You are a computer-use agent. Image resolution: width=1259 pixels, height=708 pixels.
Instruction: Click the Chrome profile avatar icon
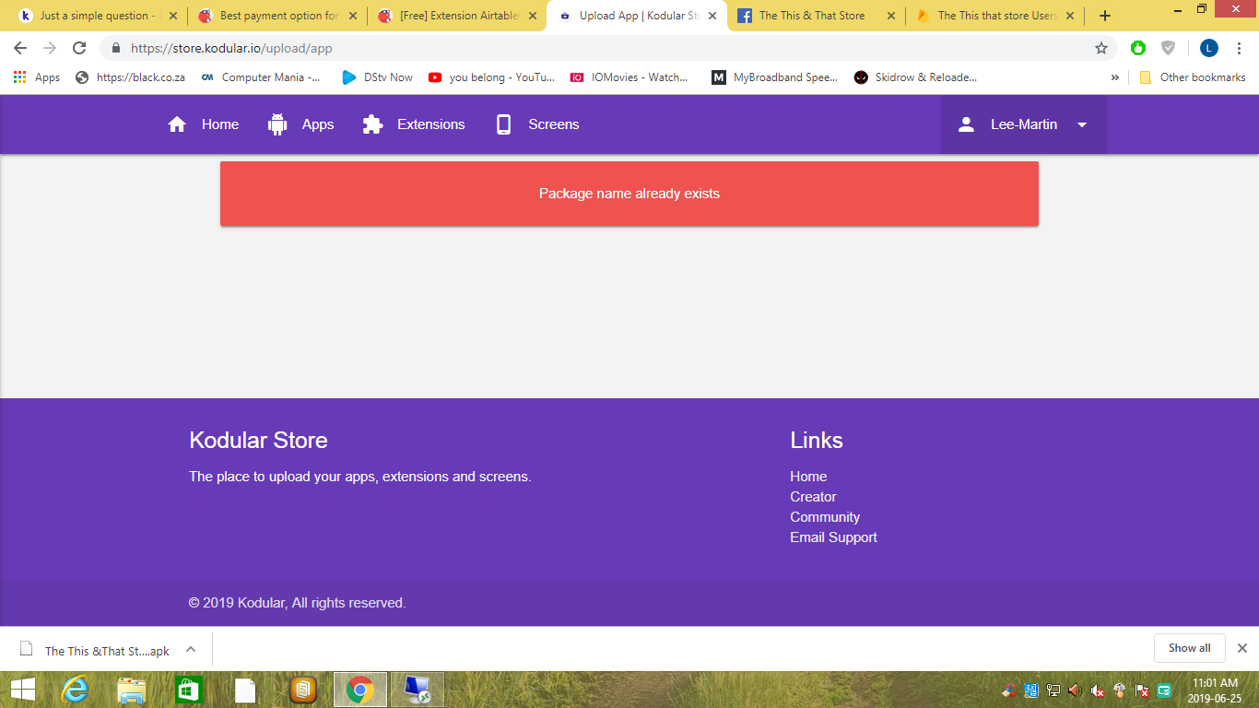click(x=1208, y=48)
